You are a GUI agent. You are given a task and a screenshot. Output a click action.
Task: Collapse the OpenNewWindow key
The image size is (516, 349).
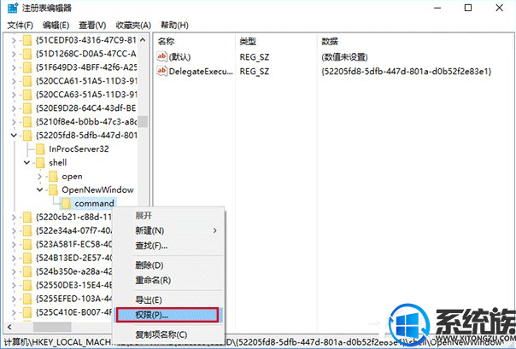coord(40,190)
